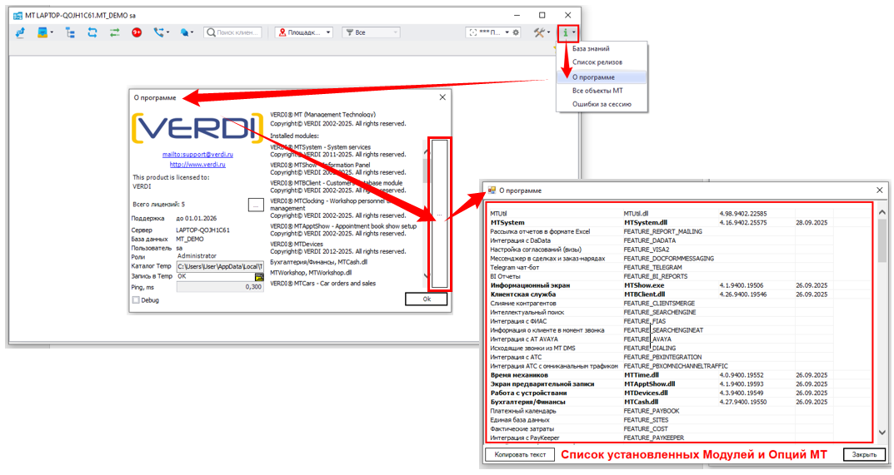This screenshot has width=894, height=475.
Task: Select the О программе menu item
Action: (x=593, y=77)
